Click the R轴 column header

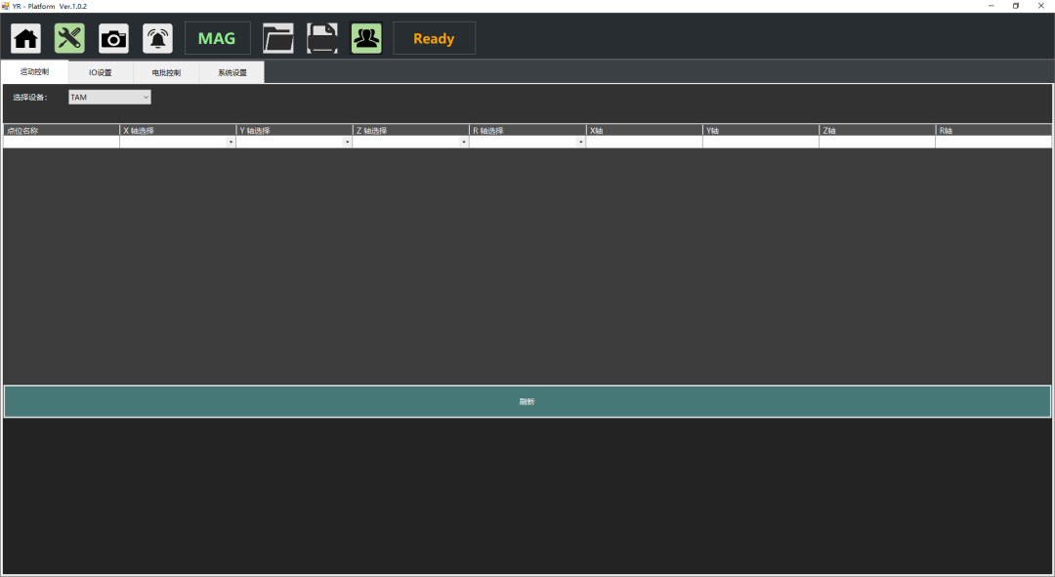pyautogui.click(x=993, y=131)
